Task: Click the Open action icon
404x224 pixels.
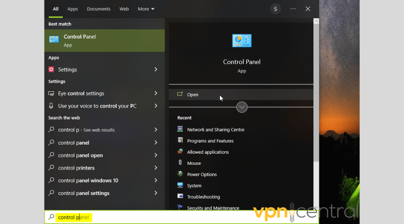Action: pos(180,94)
